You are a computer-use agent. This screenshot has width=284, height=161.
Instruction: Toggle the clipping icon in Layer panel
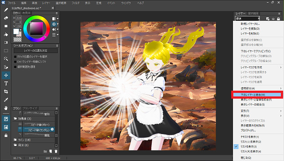(273, 19)
